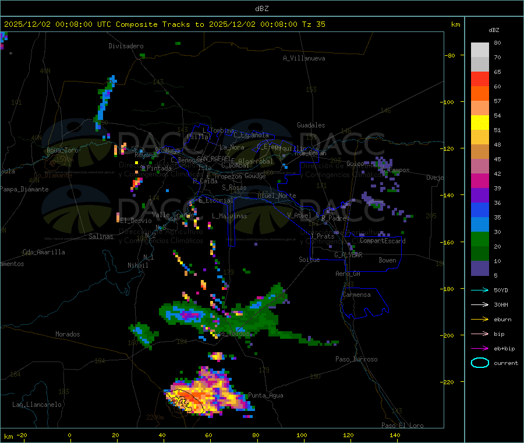Click the R_Padre map label

click(334, 218)
